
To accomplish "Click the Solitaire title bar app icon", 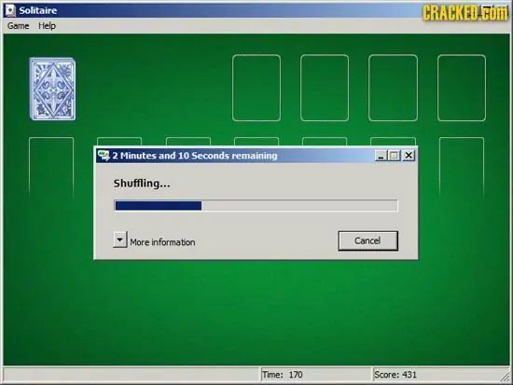I will (x=11, y=10).
